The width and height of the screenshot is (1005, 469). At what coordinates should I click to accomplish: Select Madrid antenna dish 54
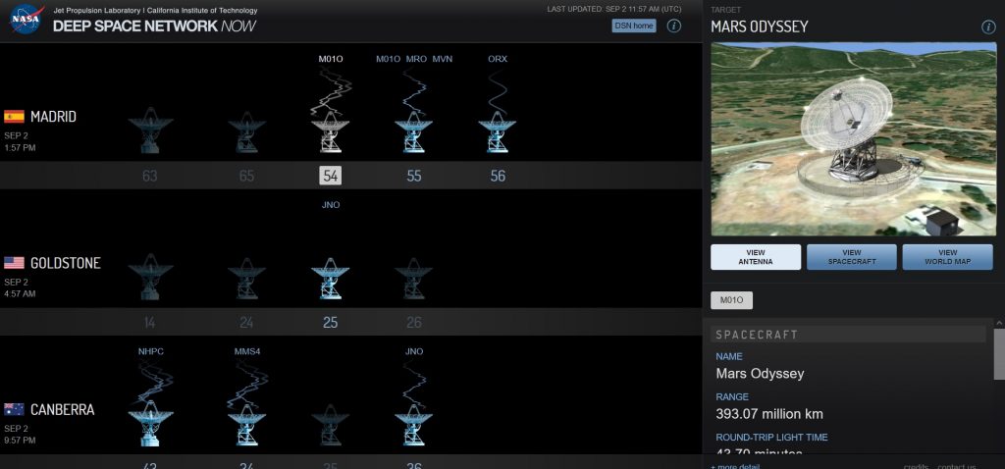(330, 132)
